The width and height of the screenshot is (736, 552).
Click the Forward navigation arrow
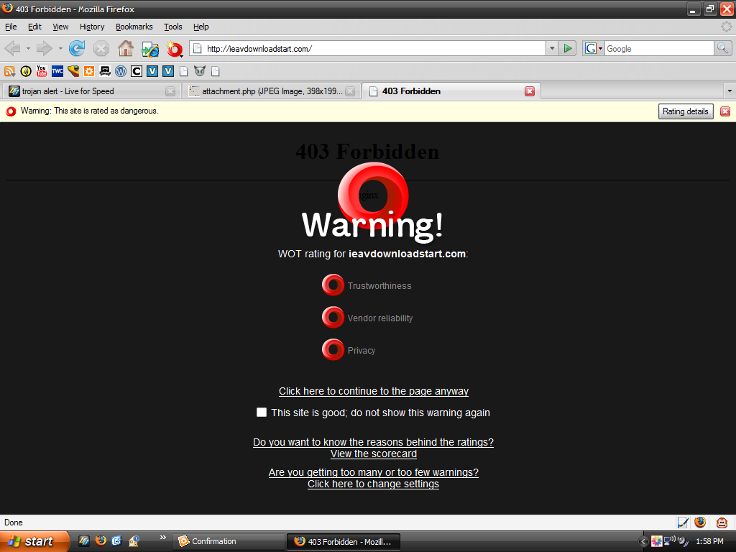(44, 48)
